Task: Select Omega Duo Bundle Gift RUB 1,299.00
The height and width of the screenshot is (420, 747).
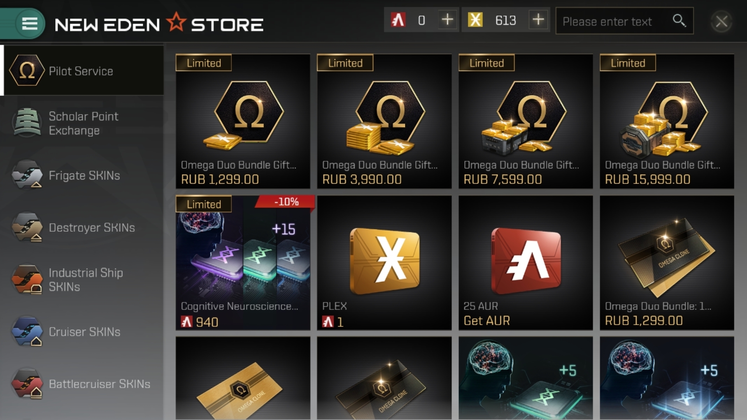Action: 243,121
